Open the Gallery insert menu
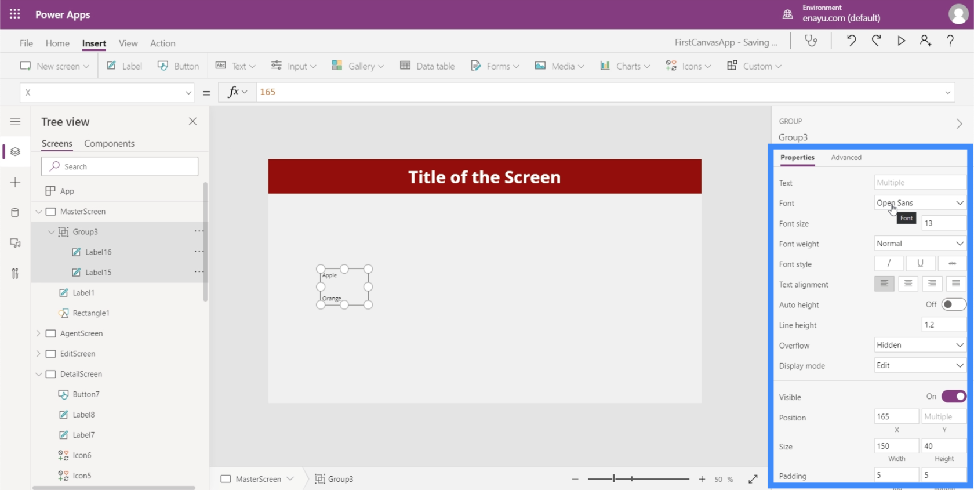Screen dimensions: 974x490 (357, 66)
